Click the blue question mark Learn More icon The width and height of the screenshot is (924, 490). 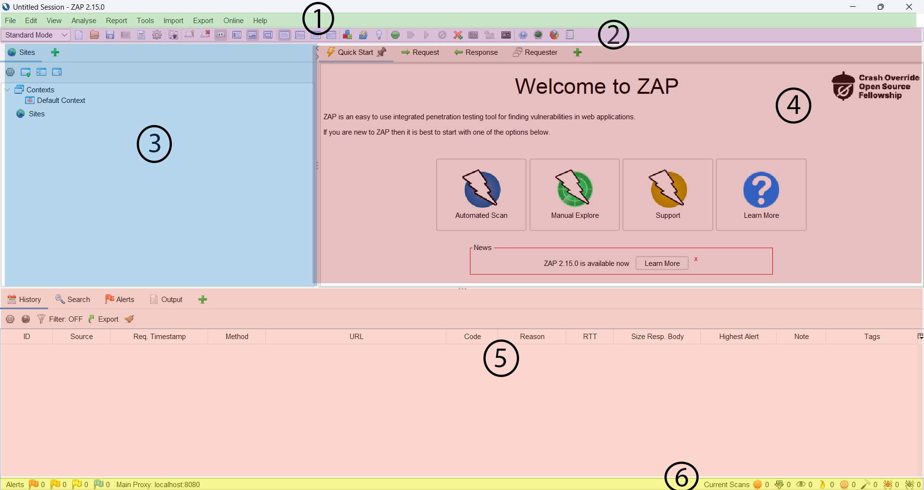click(x=761, y=189)
